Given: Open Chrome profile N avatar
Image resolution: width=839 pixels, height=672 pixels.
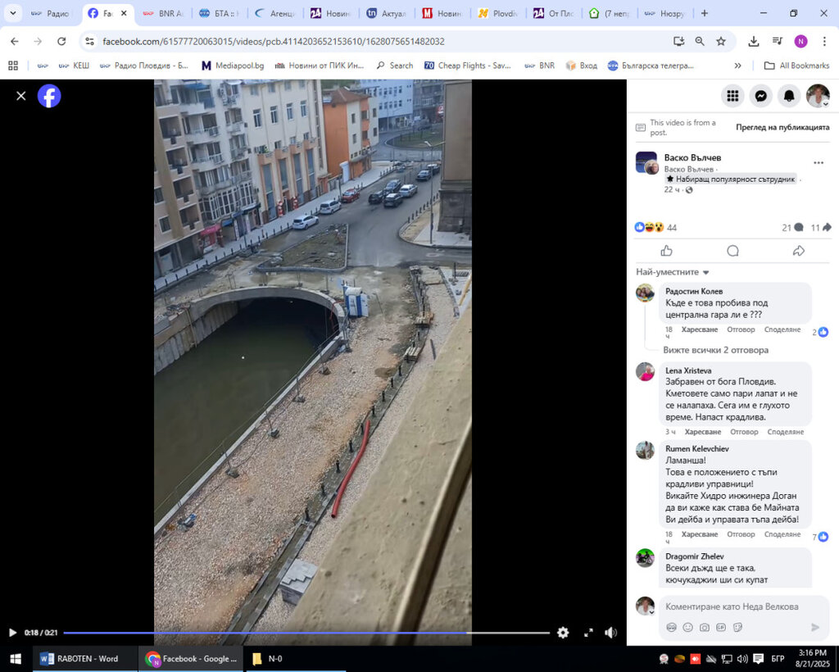Looking at the screenshot, I should (x=800, y=41).
